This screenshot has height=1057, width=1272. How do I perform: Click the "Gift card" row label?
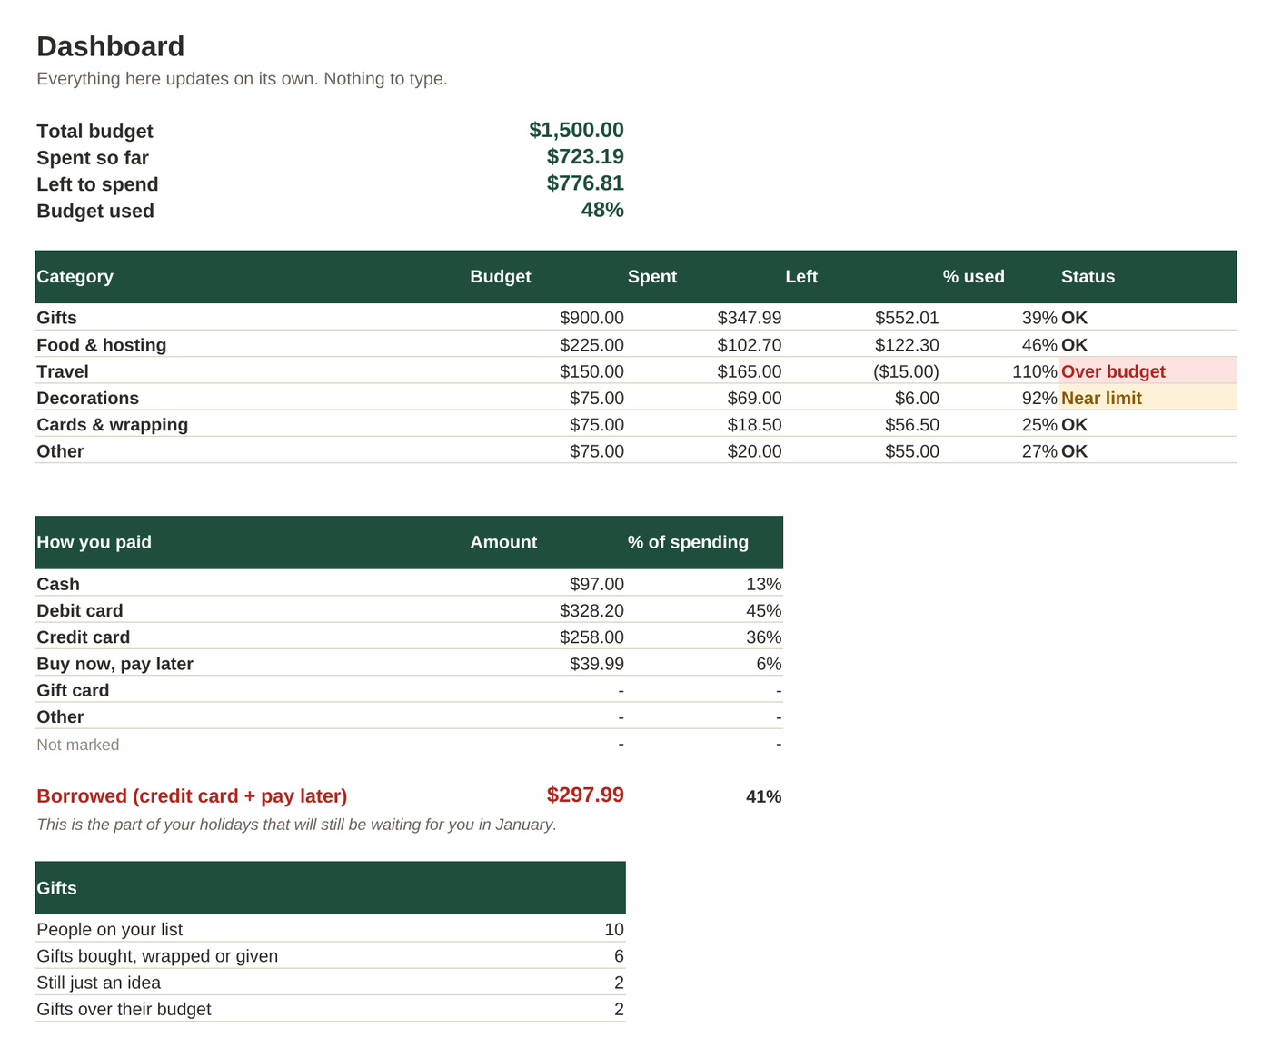pos(73,690)
